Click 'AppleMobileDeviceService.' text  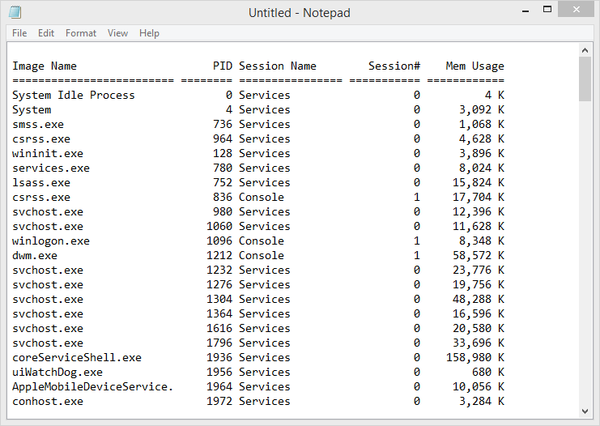92,387
